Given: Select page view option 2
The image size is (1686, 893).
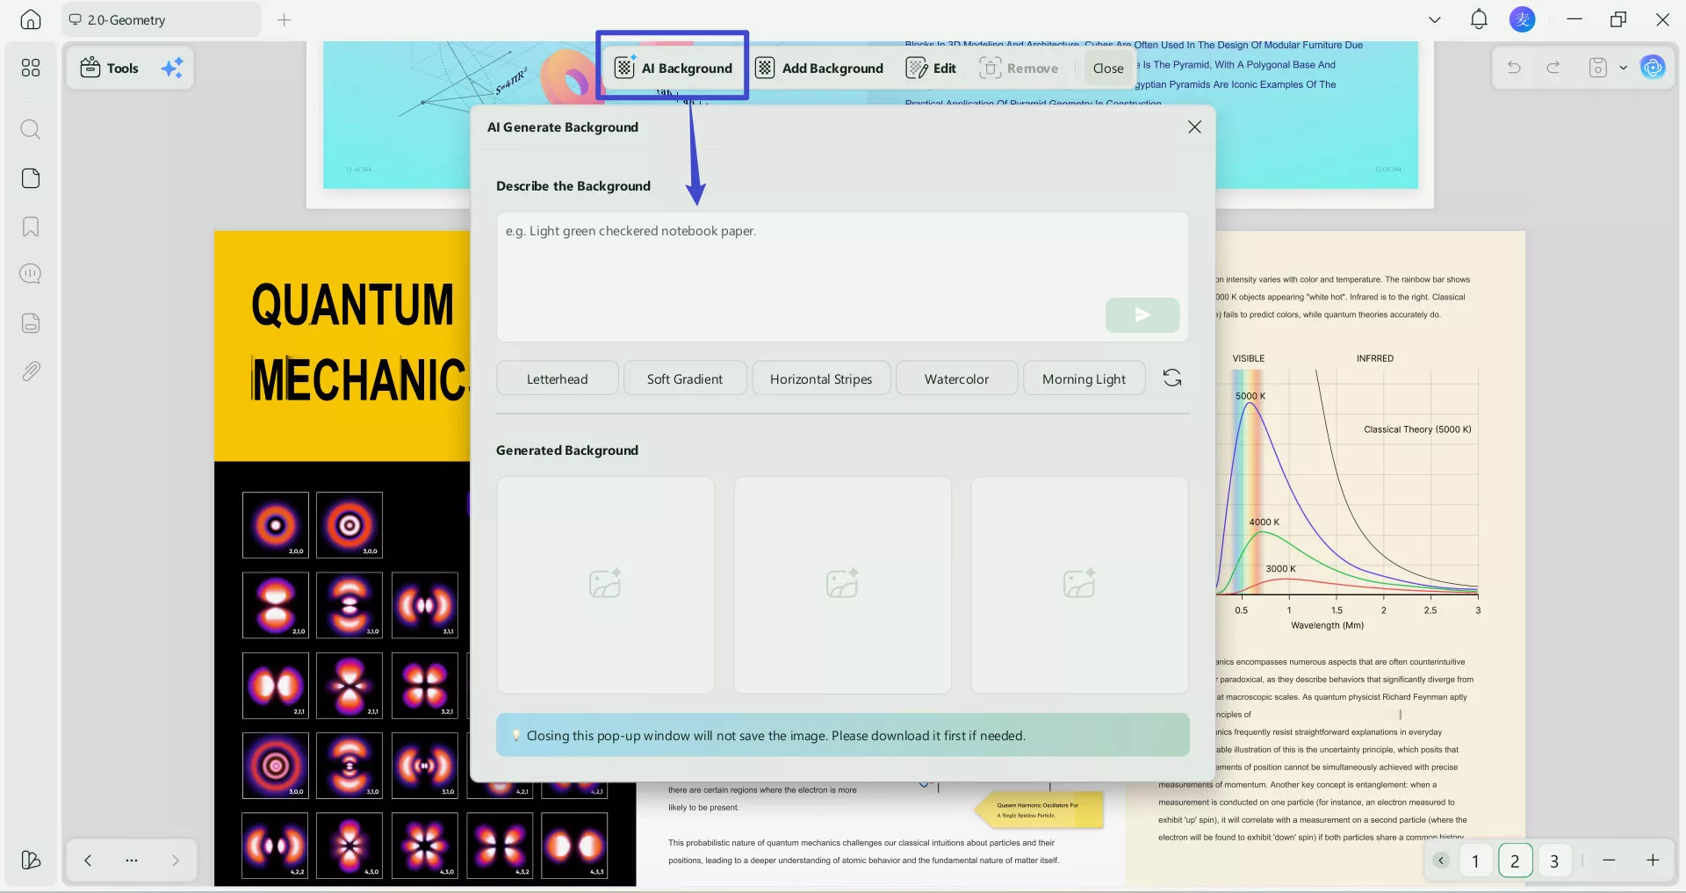Looking at the screenshot, I should click(x=1515, y=861).
